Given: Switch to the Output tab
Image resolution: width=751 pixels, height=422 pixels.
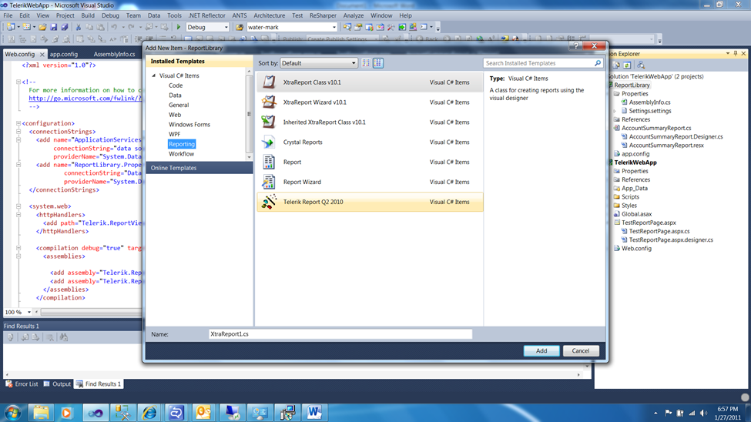Looking at the screenshot, I should click(57, 383).
